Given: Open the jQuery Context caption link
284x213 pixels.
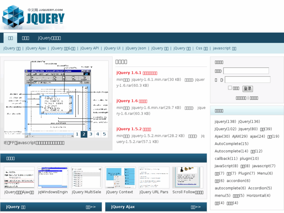Looking at the screenshot, I should coord(120,192).
